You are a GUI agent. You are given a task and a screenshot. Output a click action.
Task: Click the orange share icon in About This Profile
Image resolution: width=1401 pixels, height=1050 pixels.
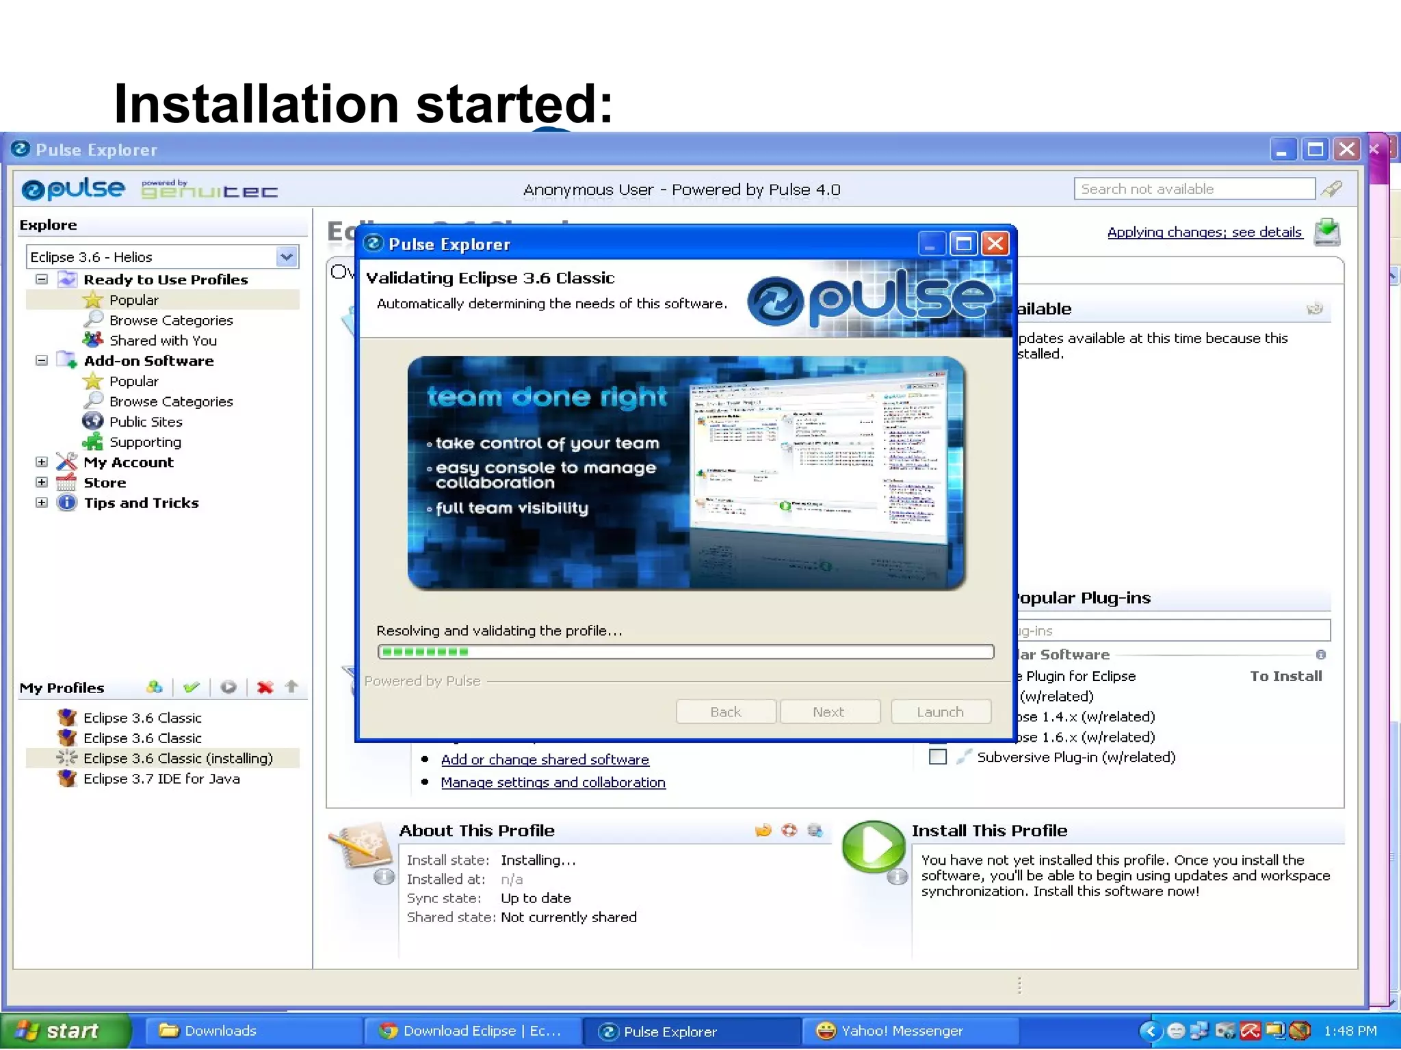click(x=763, y=830)
